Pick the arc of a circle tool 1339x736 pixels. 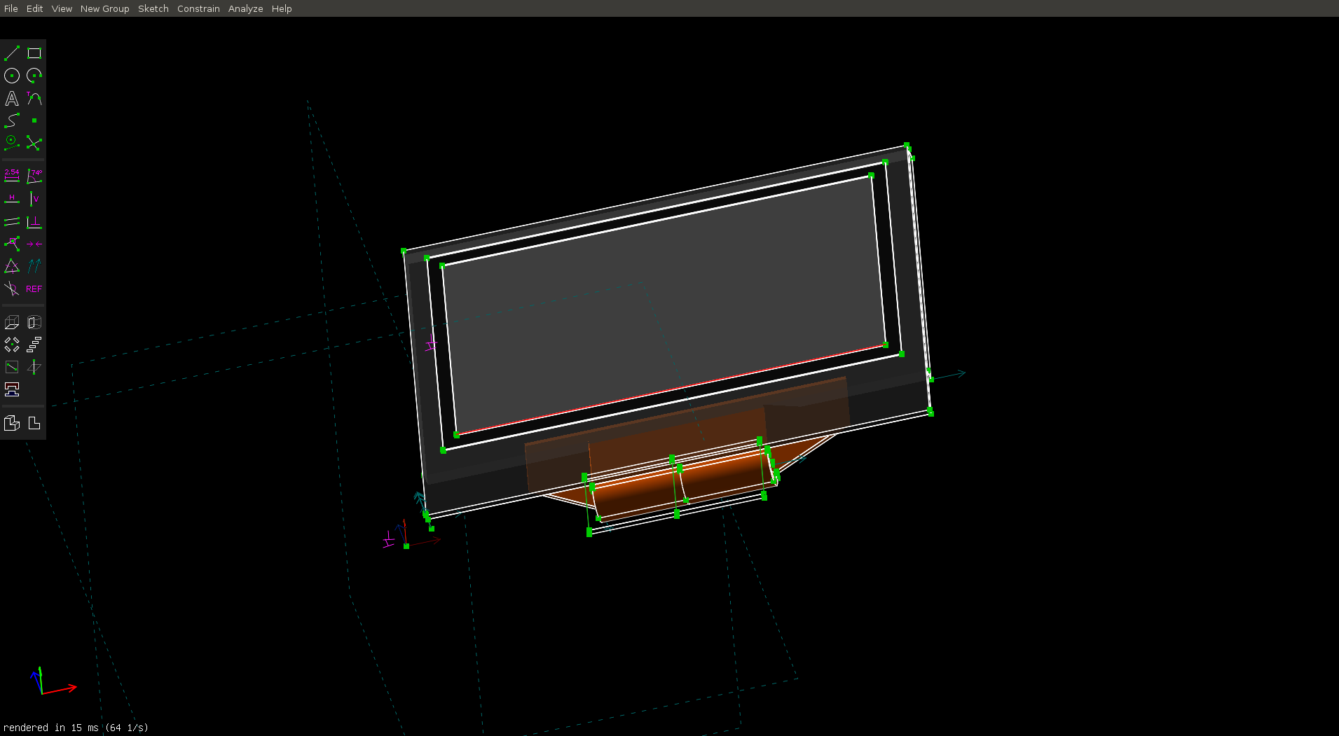34,76
